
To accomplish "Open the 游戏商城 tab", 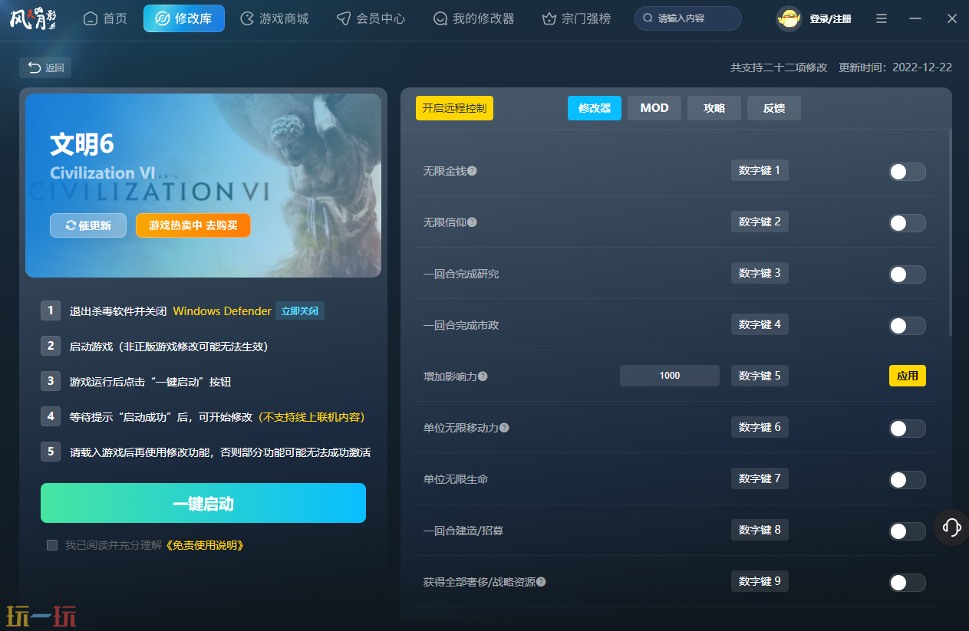I will [274, 18].
